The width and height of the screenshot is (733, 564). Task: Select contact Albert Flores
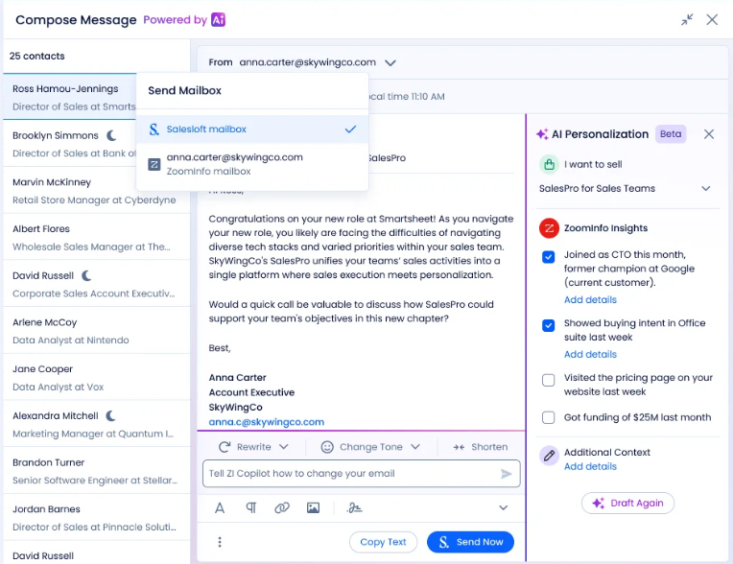click(96, 237)
